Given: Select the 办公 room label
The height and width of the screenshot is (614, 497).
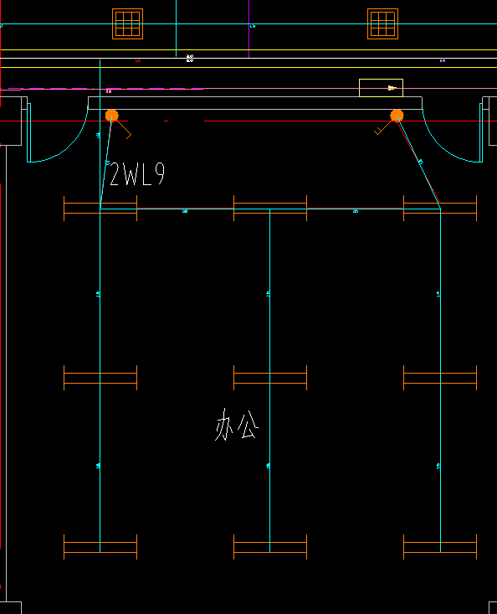Looking at the screenshot, I should coord(237,426).
